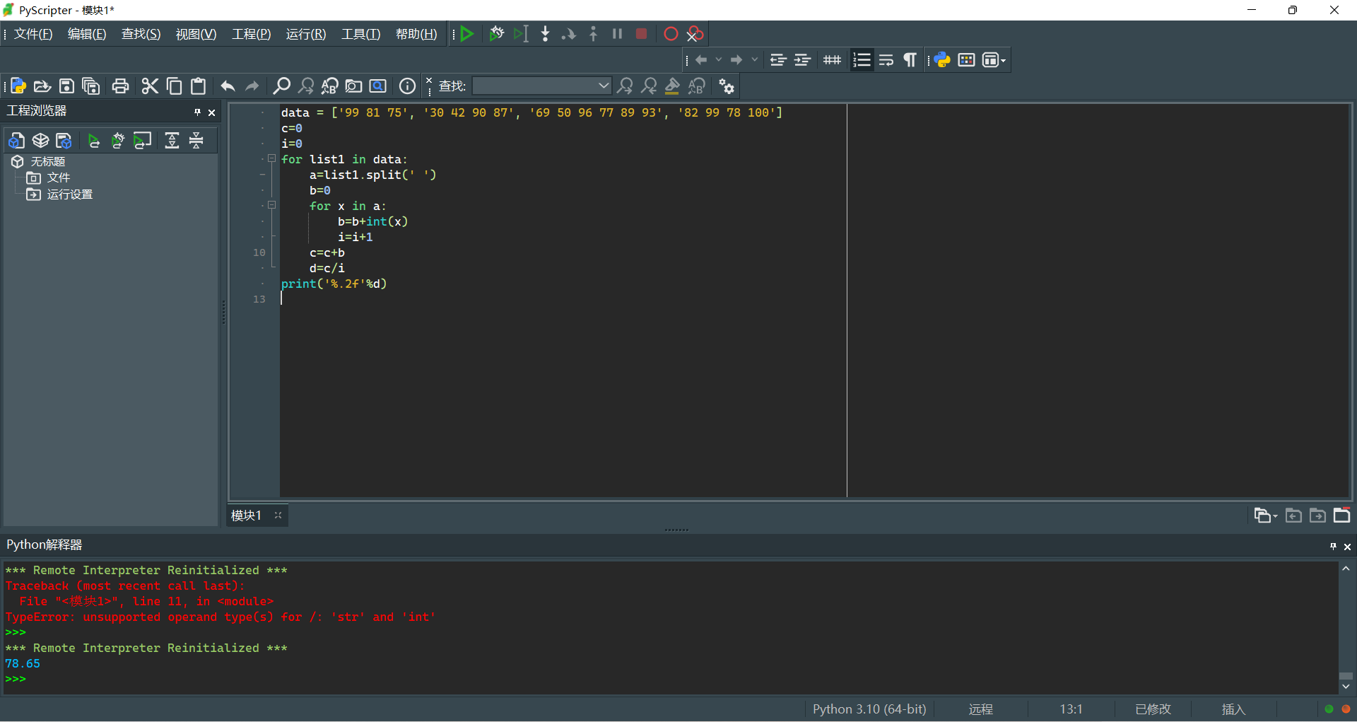Open the layouts dropdown arrow in toolbar

pyautogui.click(x=1003, y=60)
